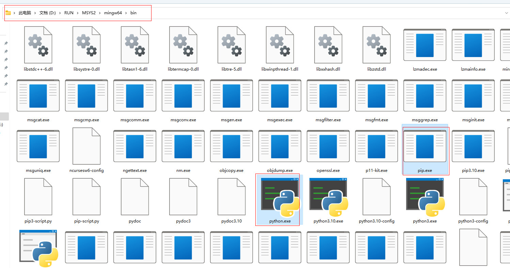Expand chevron after mingw64 in breadcrumb
The height and width of the screenshot is (268, 510).
click(126, 13)
